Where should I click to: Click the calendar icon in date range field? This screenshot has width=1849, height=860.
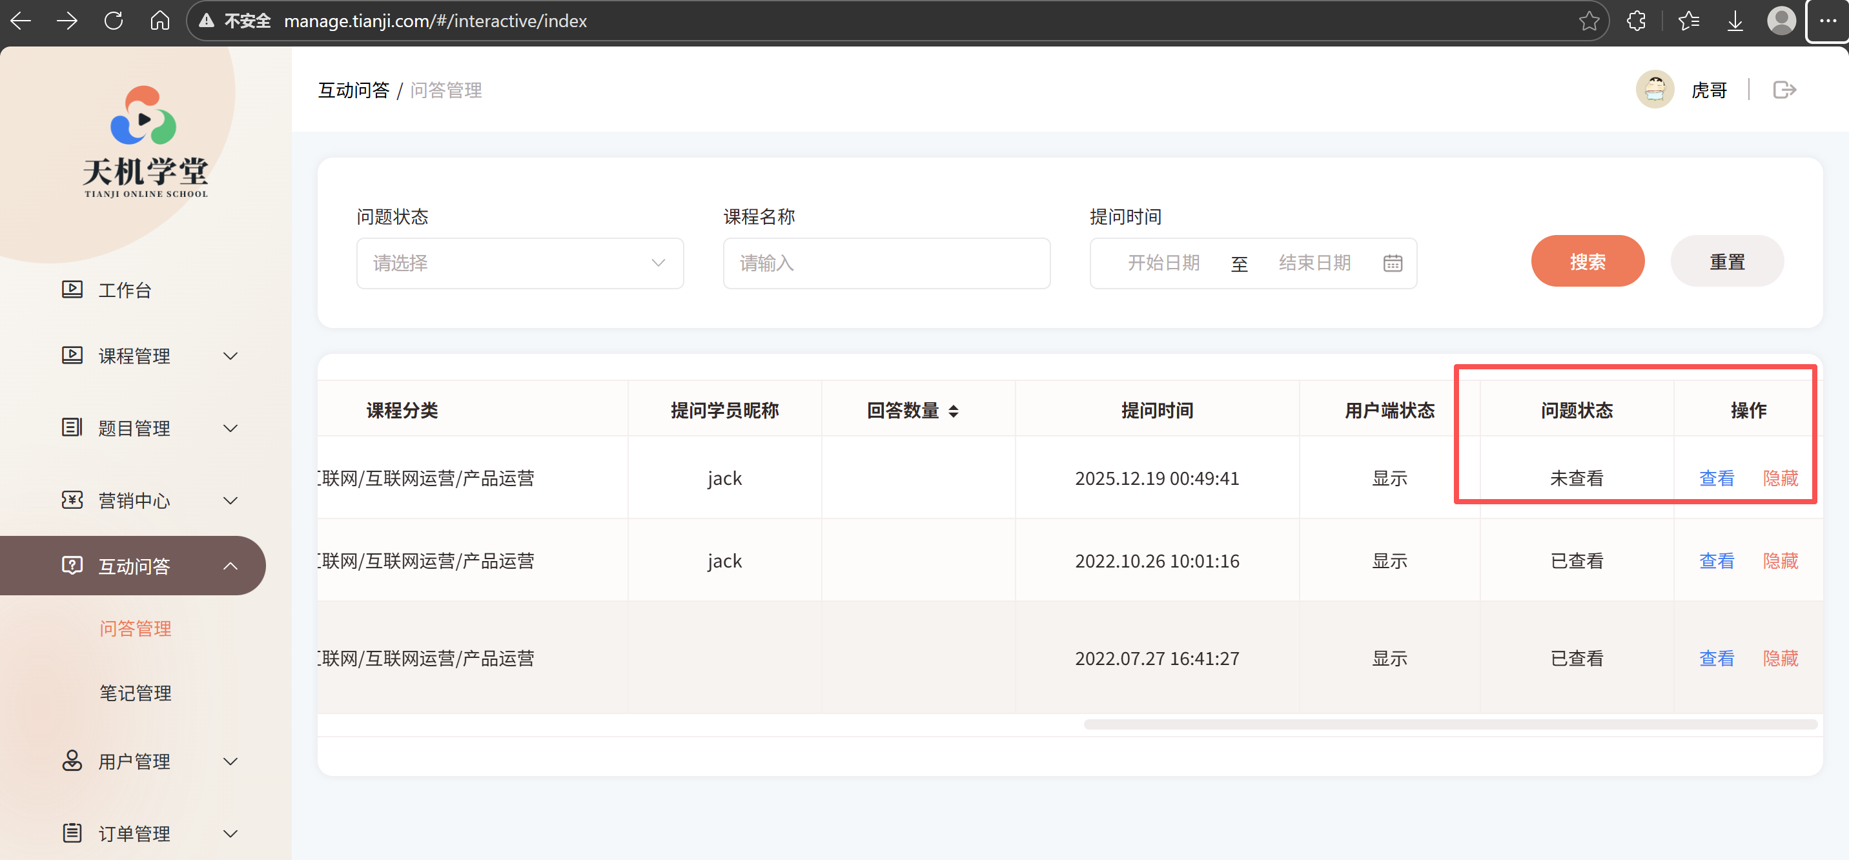tap(1393, 263)
